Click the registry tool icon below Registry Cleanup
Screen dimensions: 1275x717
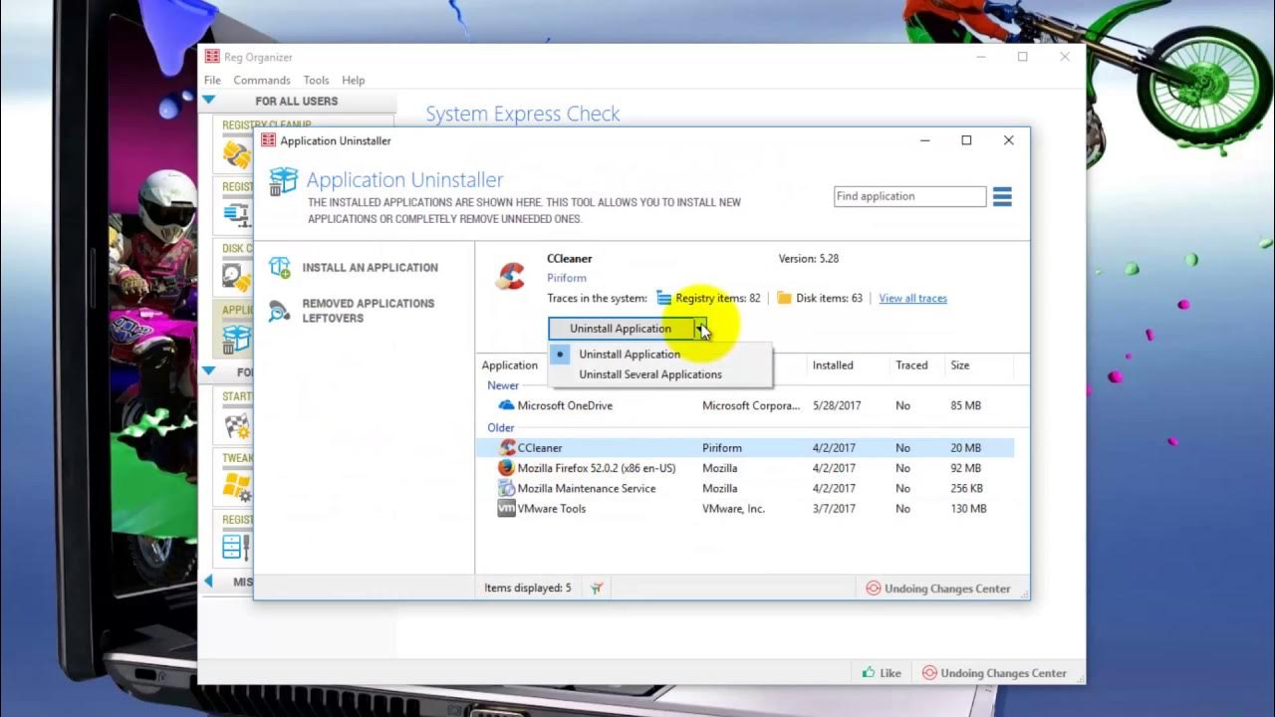[x=236, y=214]
